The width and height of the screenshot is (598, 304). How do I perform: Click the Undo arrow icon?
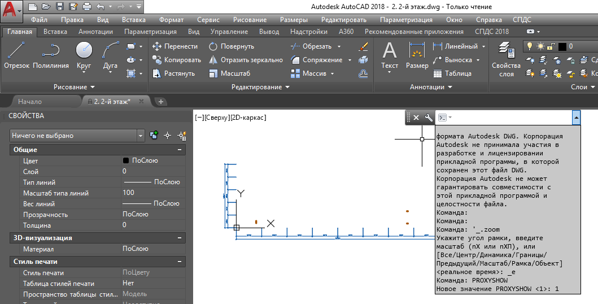point(101,6)
